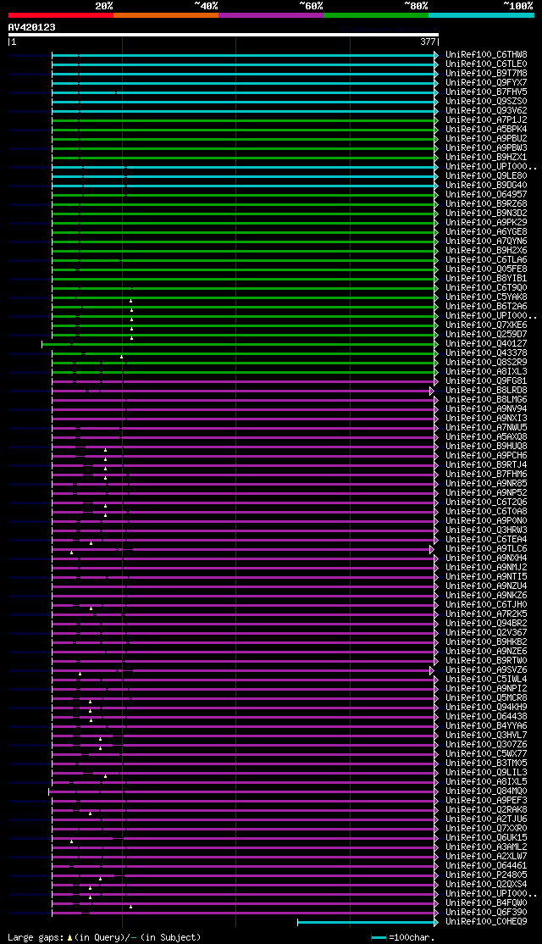Select hit UniRef100_A9NMJ2
The image size is (542, 944).
pos(487,568)
